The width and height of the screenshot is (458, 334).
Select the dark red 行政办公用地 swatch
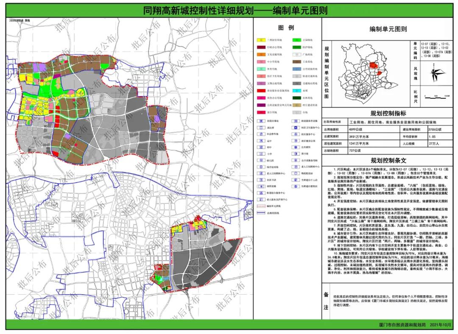tap(261, 47)
